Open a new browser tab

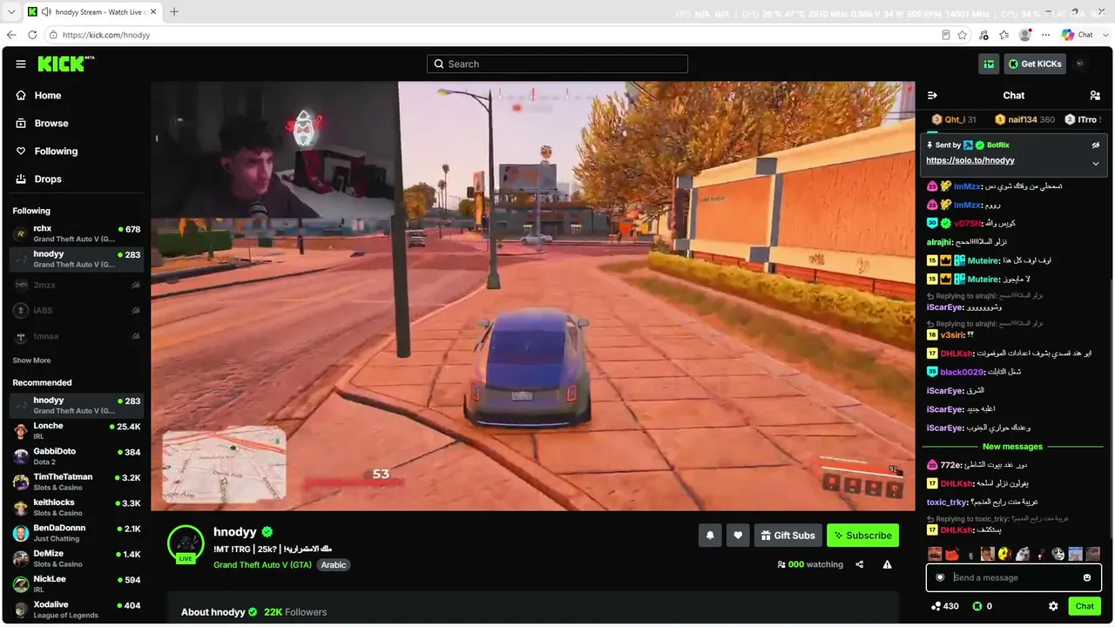174,12
